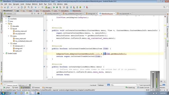This screenshot has width=169, height=95.
Task: Click the Cut scissors icon
Action: click(19, 7)
